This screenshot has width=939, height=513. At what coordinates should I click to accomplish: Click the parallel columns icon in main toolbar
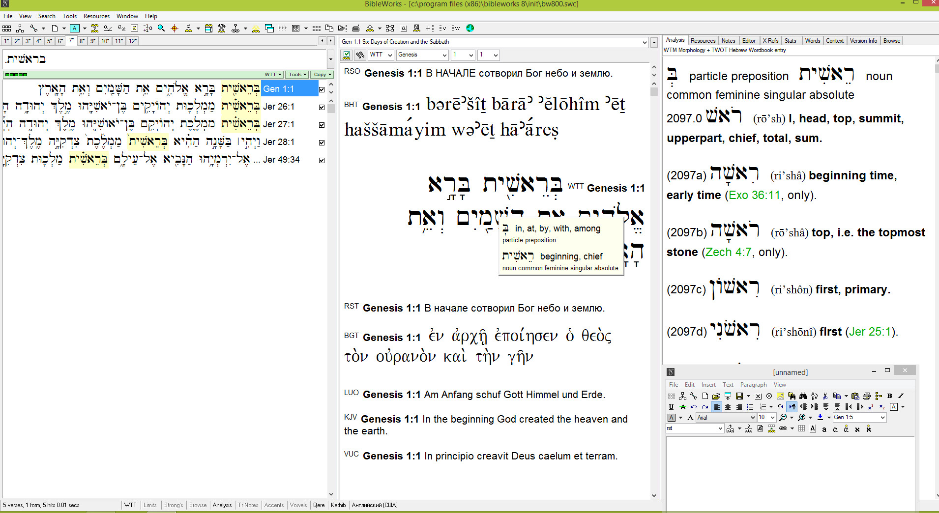pyautogui.click(x=317, y=28)
